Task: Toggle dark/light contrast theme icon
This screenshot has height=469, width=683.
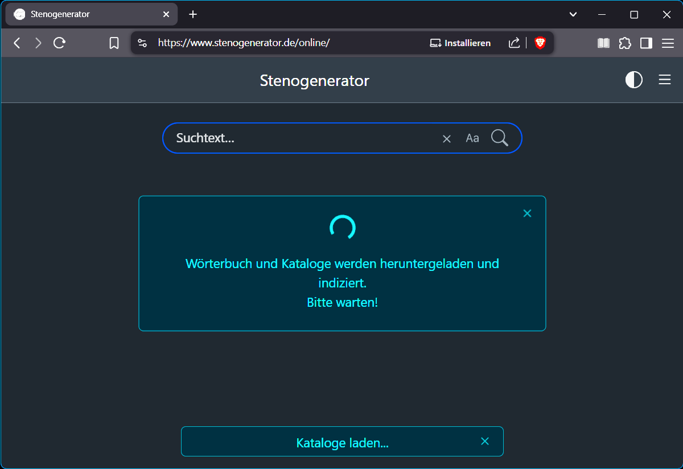Action: coord(633,80)
